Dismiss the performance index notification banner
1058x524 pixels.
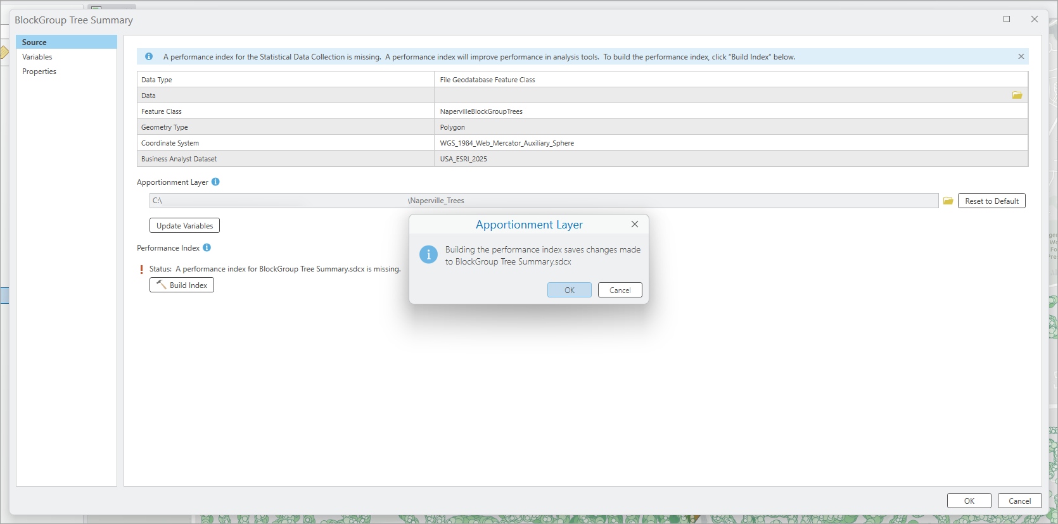pos(1021,56)
